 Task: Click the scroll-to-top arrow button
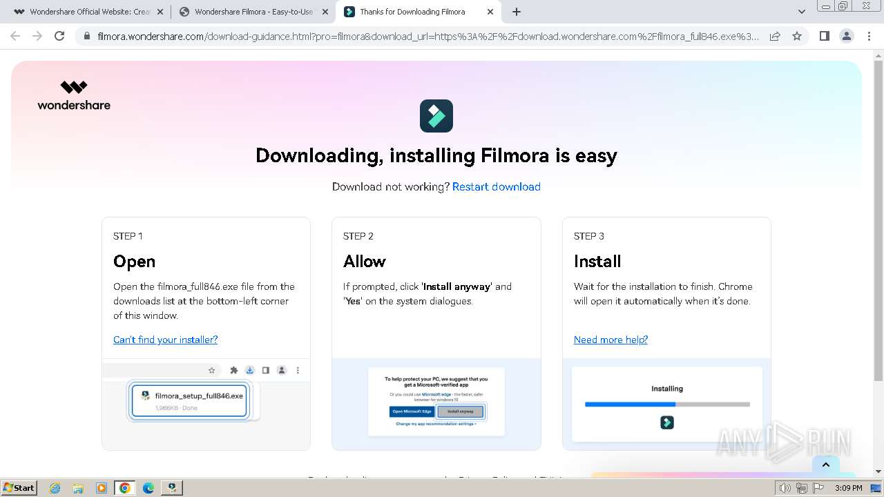tap(826, 465)
